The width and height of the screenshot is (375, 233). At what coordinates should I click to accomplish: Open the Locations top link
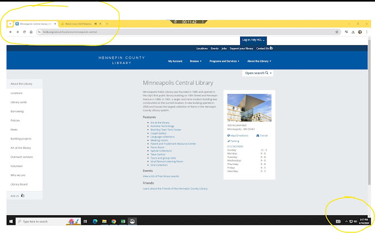pyautogui.click(x=202, y=48)
